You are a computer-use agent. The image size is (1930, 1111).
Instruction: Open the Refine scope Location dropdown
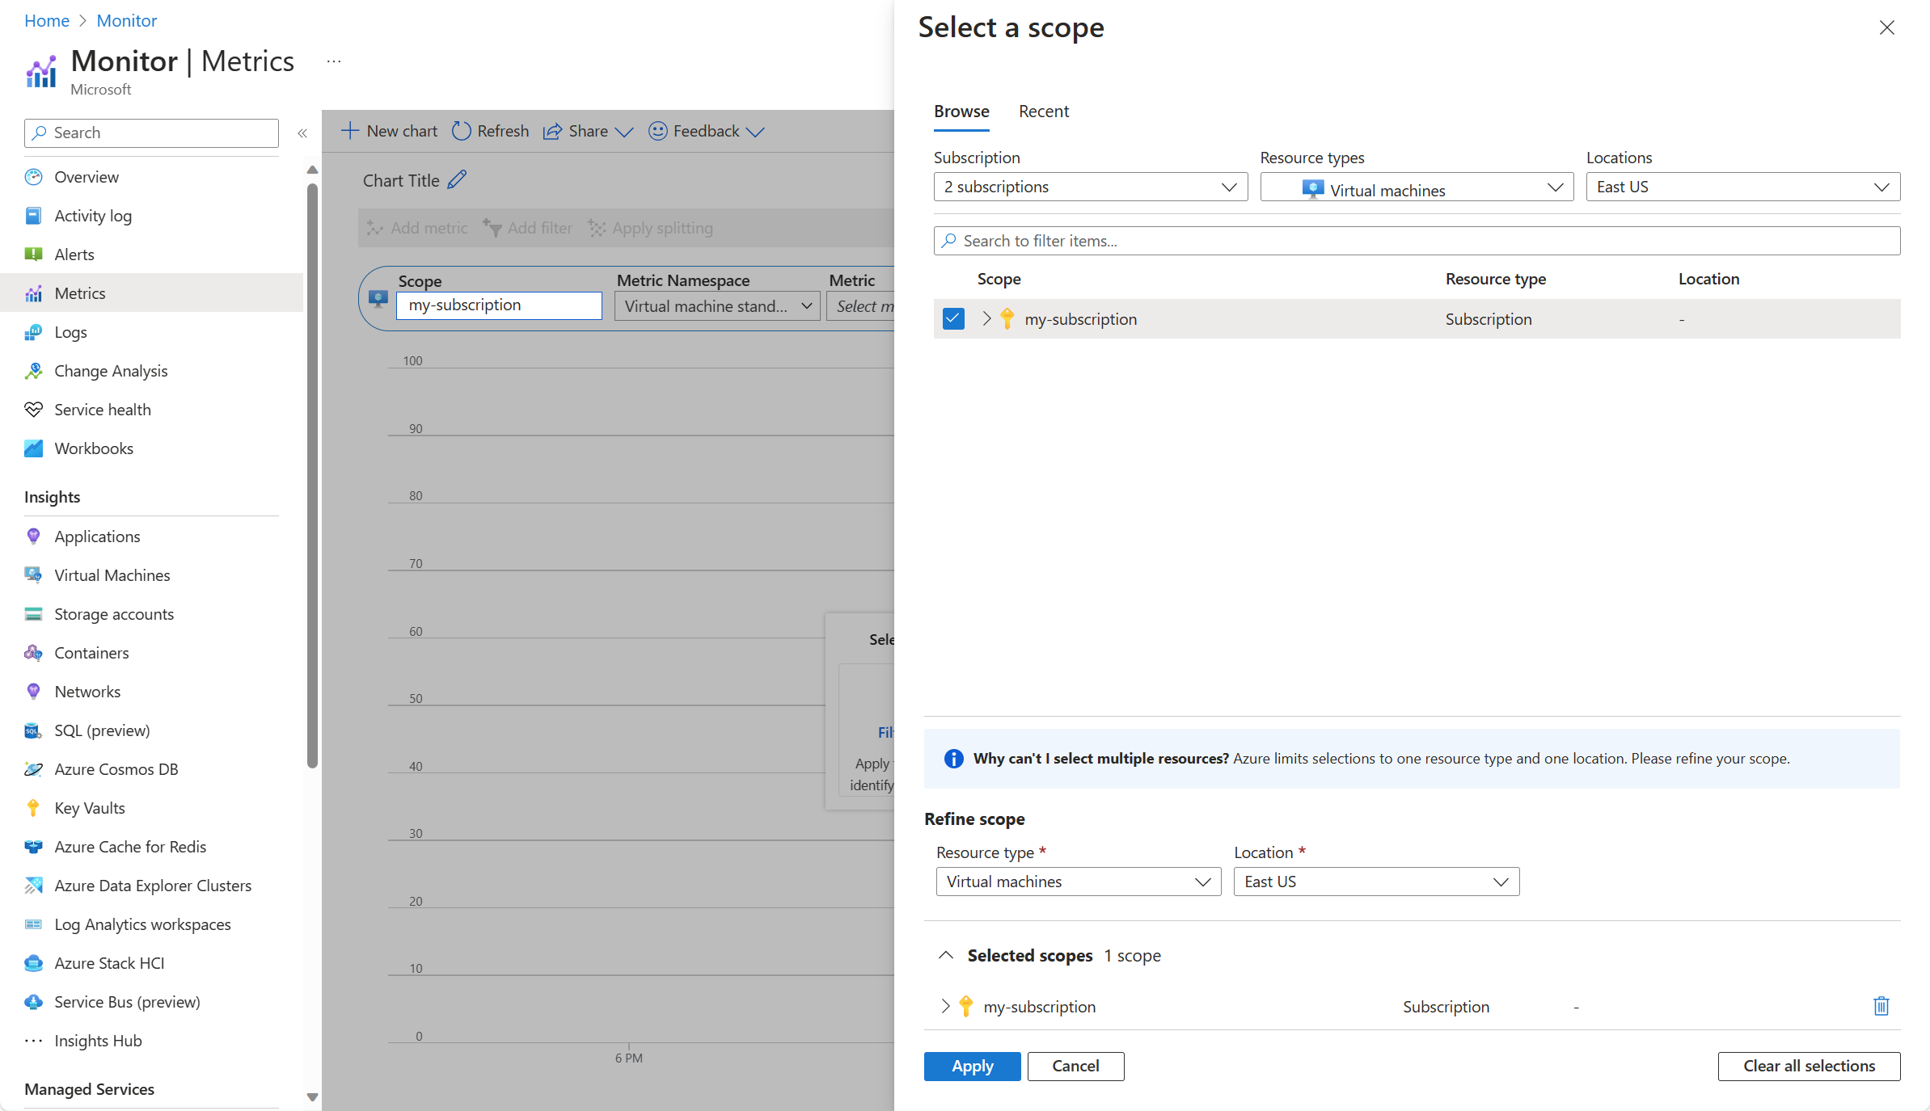point(1376,882)
